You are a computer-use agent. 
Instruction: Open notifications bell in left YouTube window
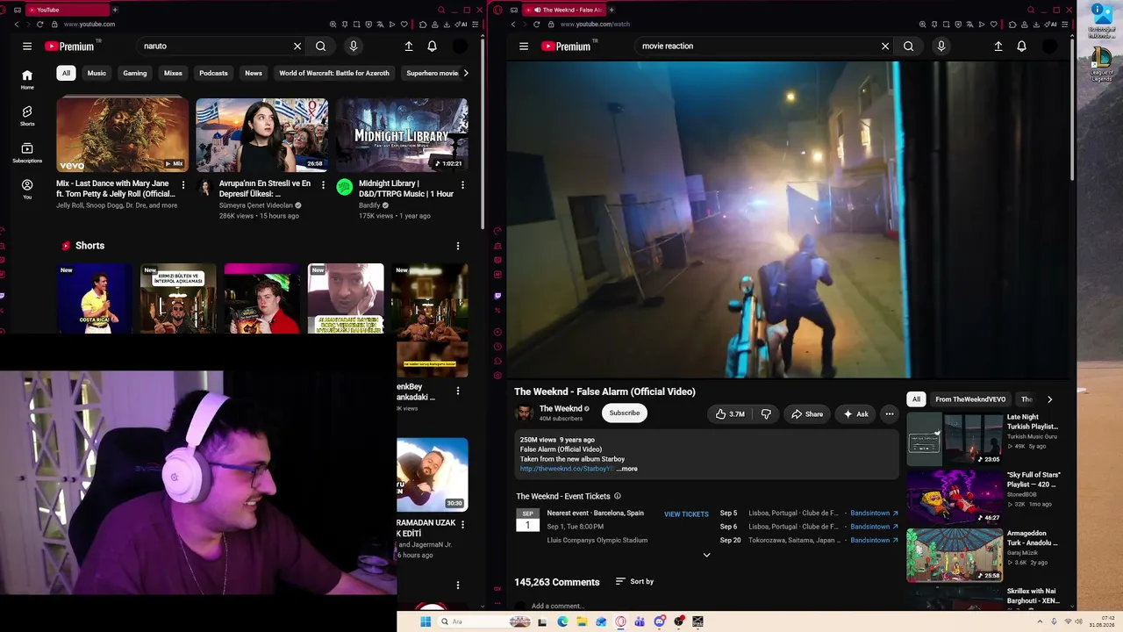tap(432, 47)
